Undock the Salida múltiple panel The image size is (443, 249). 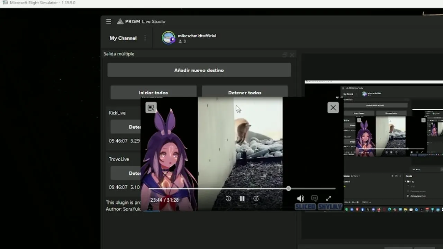tap(285, 55)
